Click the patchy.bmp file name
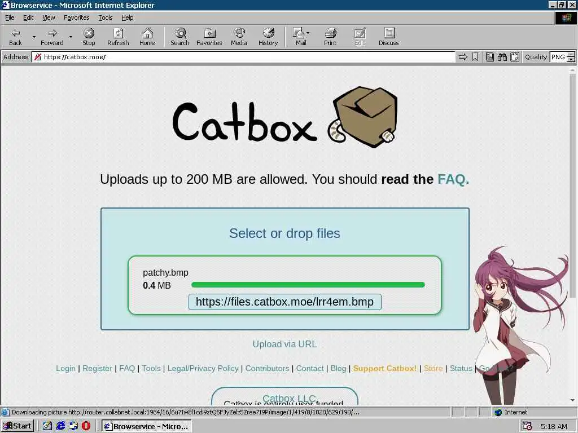This screenshot has height=433, width=578. (165, 273)
